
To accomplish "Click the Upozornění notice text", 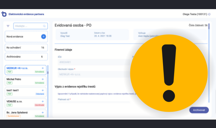I will 97,94.
